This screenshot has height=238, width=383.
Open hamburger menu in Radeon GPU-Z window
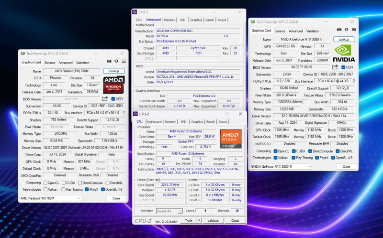124,61
